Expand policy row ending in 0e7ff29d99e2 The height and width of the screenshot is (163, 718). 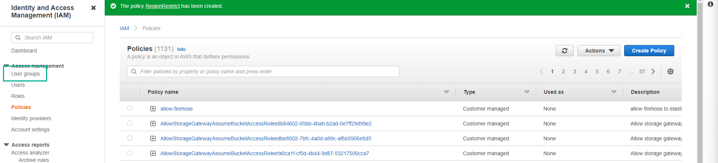(153, 124)
